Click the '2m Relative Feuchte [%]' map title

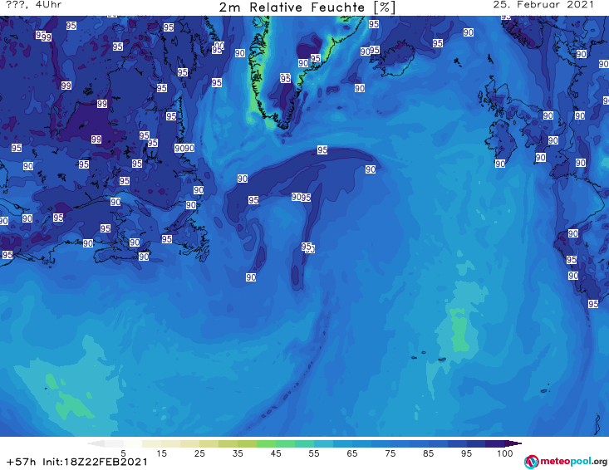pyautogui.click(x=307, y=7)
